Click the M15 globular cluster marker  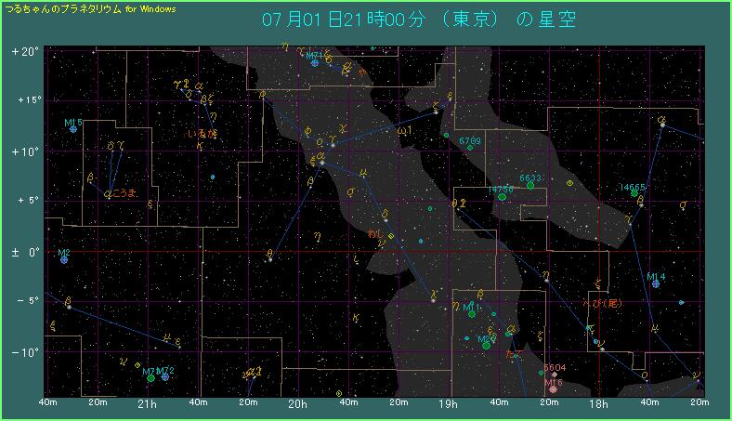point(73,129)
